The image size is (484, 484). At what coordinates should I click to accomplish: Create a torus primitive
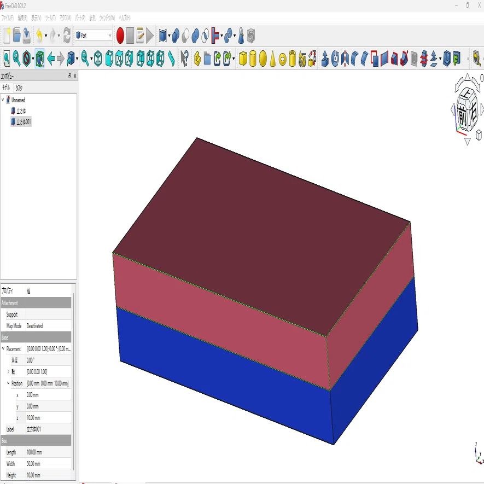[282, 59]
